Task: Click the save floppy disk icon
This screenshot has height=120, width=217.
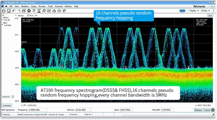Action: click(x=9, y=11)
